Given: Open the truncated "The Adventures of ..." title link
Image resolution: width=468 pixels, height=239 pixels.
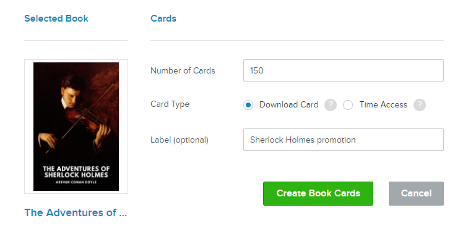Looking at the screenshot, I should pyautogui.click(x=76, y=212).
